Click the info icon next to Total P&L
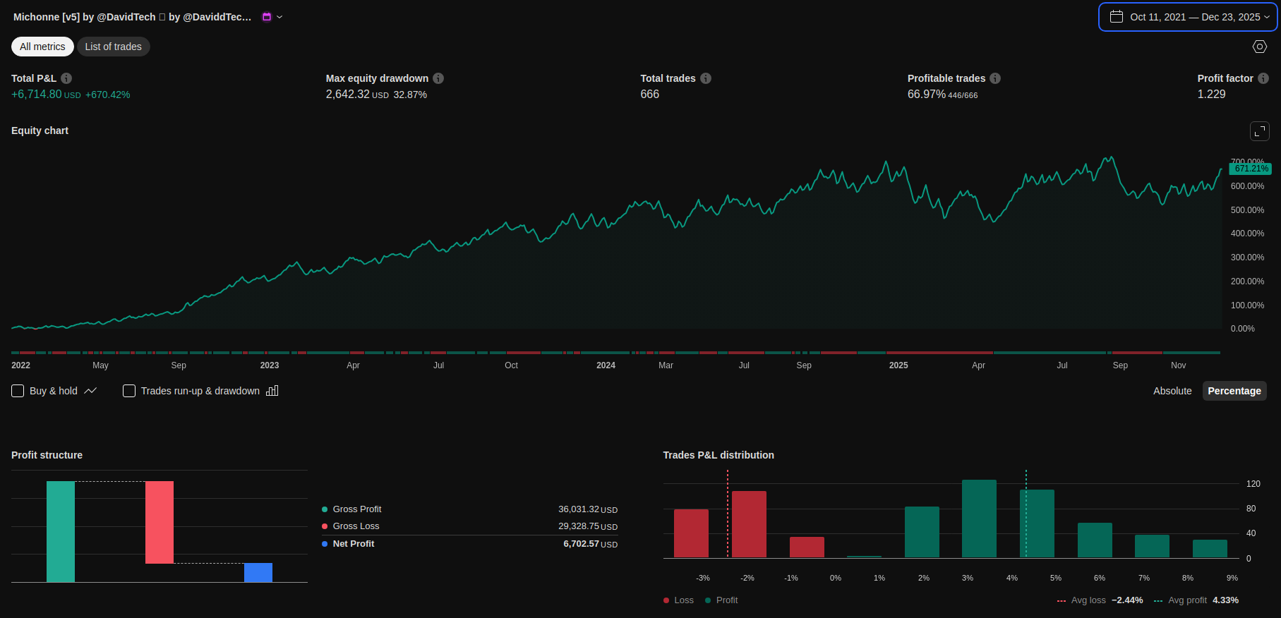The height and width of the screenshot is (618, 1281). coord(66,78)
